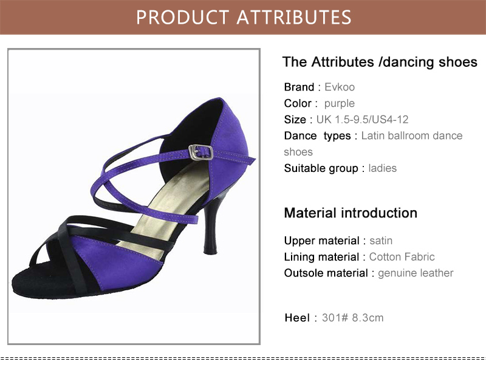Click the Color label

[298, 103]
